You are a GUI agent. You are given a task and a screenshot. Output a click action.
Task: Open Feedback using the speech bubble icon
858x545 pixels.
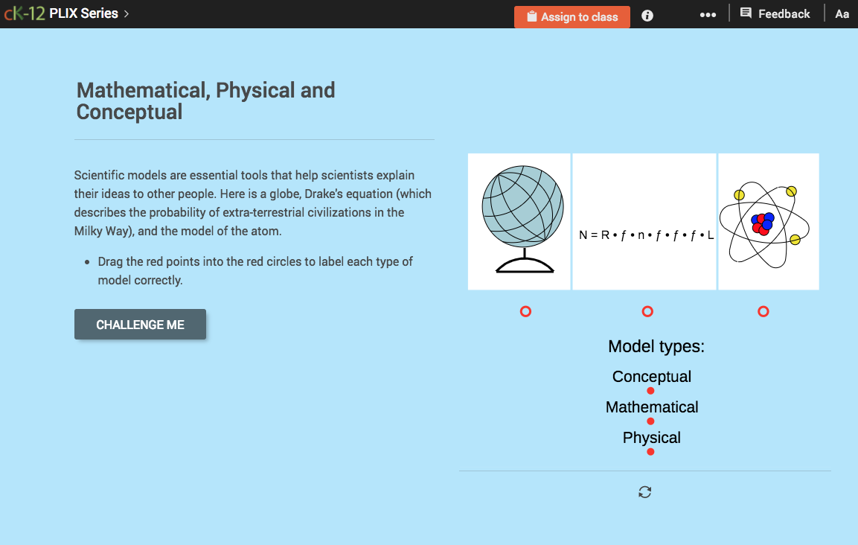click(x=745, y=13)
